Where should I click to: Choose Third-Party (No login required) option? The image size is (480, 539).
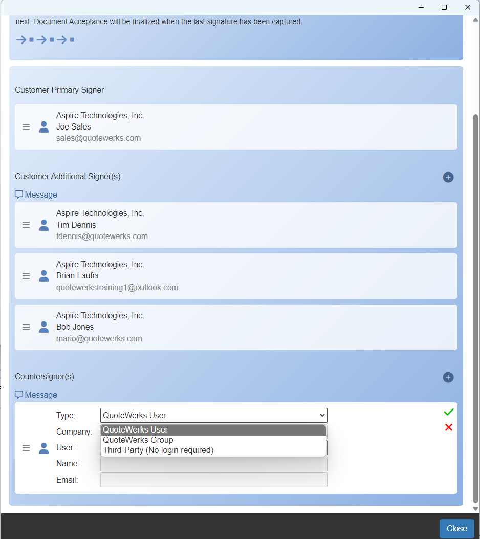click(x=213, y=450)
